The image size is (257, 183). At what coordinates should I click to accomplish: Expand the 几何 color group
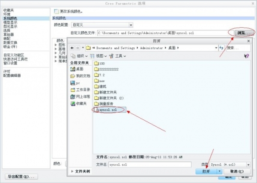pos(56,53)
